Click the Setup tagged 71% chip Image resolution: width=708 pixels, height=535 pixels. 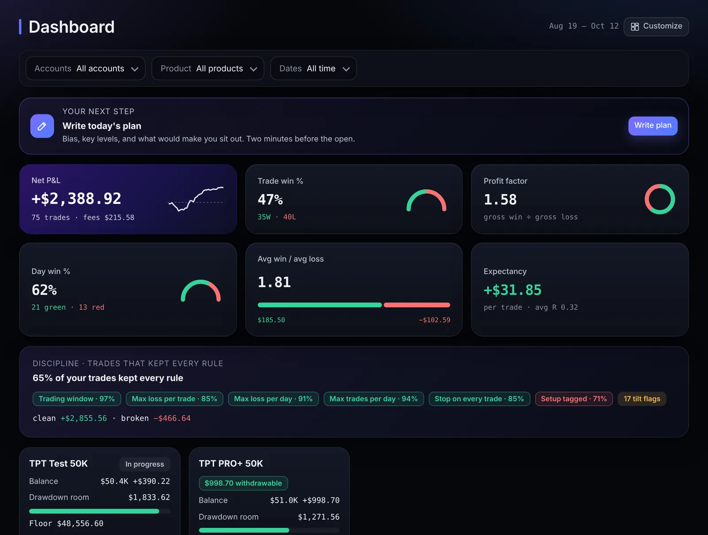574,399
